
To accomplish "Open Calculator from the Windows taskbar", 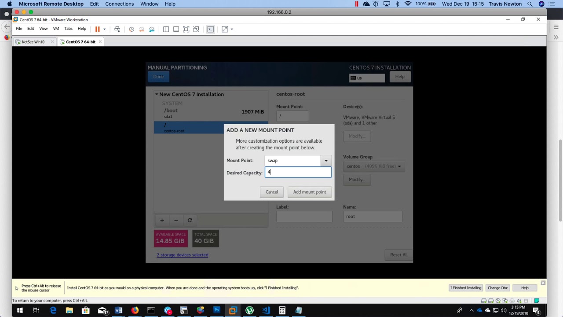I will click(282, 310).
